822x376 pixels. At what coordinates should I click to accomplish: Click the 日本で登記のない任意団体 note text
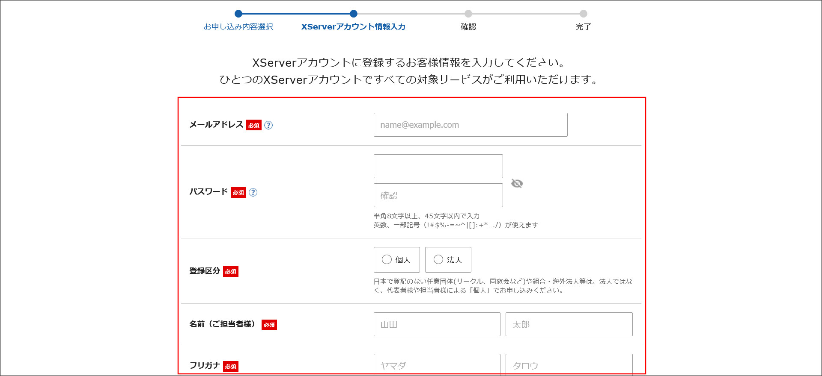point(503,286)
